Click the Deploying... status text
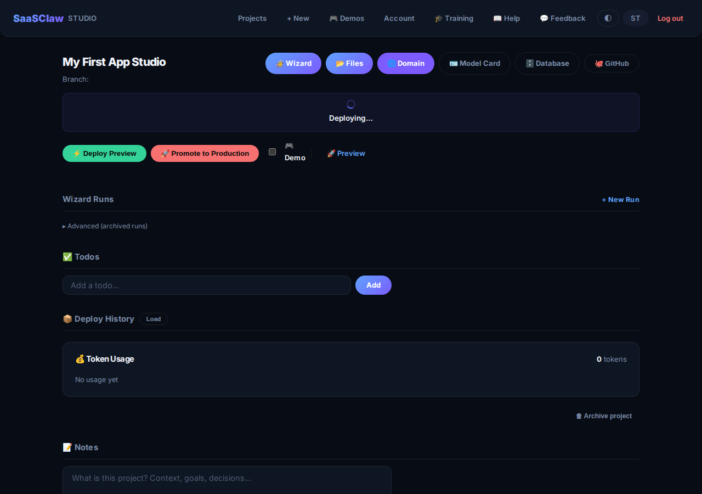The height and width of the screenshot is (494, 702). coord(351,118)
